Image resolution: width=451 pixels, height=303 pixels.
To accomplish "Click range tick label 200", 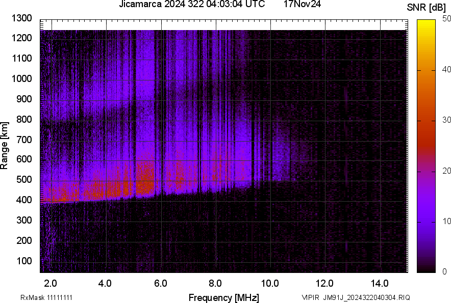I will (x=24, y=240).
